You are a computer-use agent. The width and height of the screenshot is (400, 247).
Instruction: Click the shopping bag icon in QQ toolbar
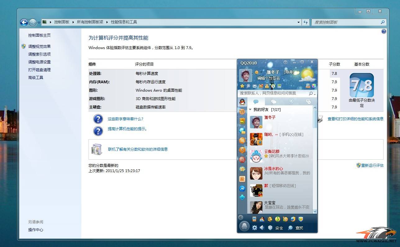pos(261,86)
